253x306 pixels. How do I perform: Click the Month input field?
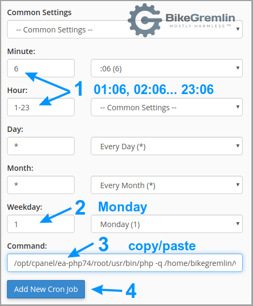pos(41,185)
